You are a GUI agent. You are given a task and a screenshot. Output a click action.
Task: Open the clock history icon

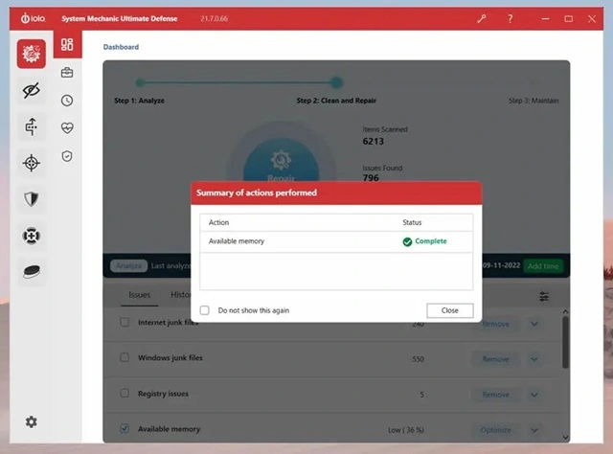67,100
